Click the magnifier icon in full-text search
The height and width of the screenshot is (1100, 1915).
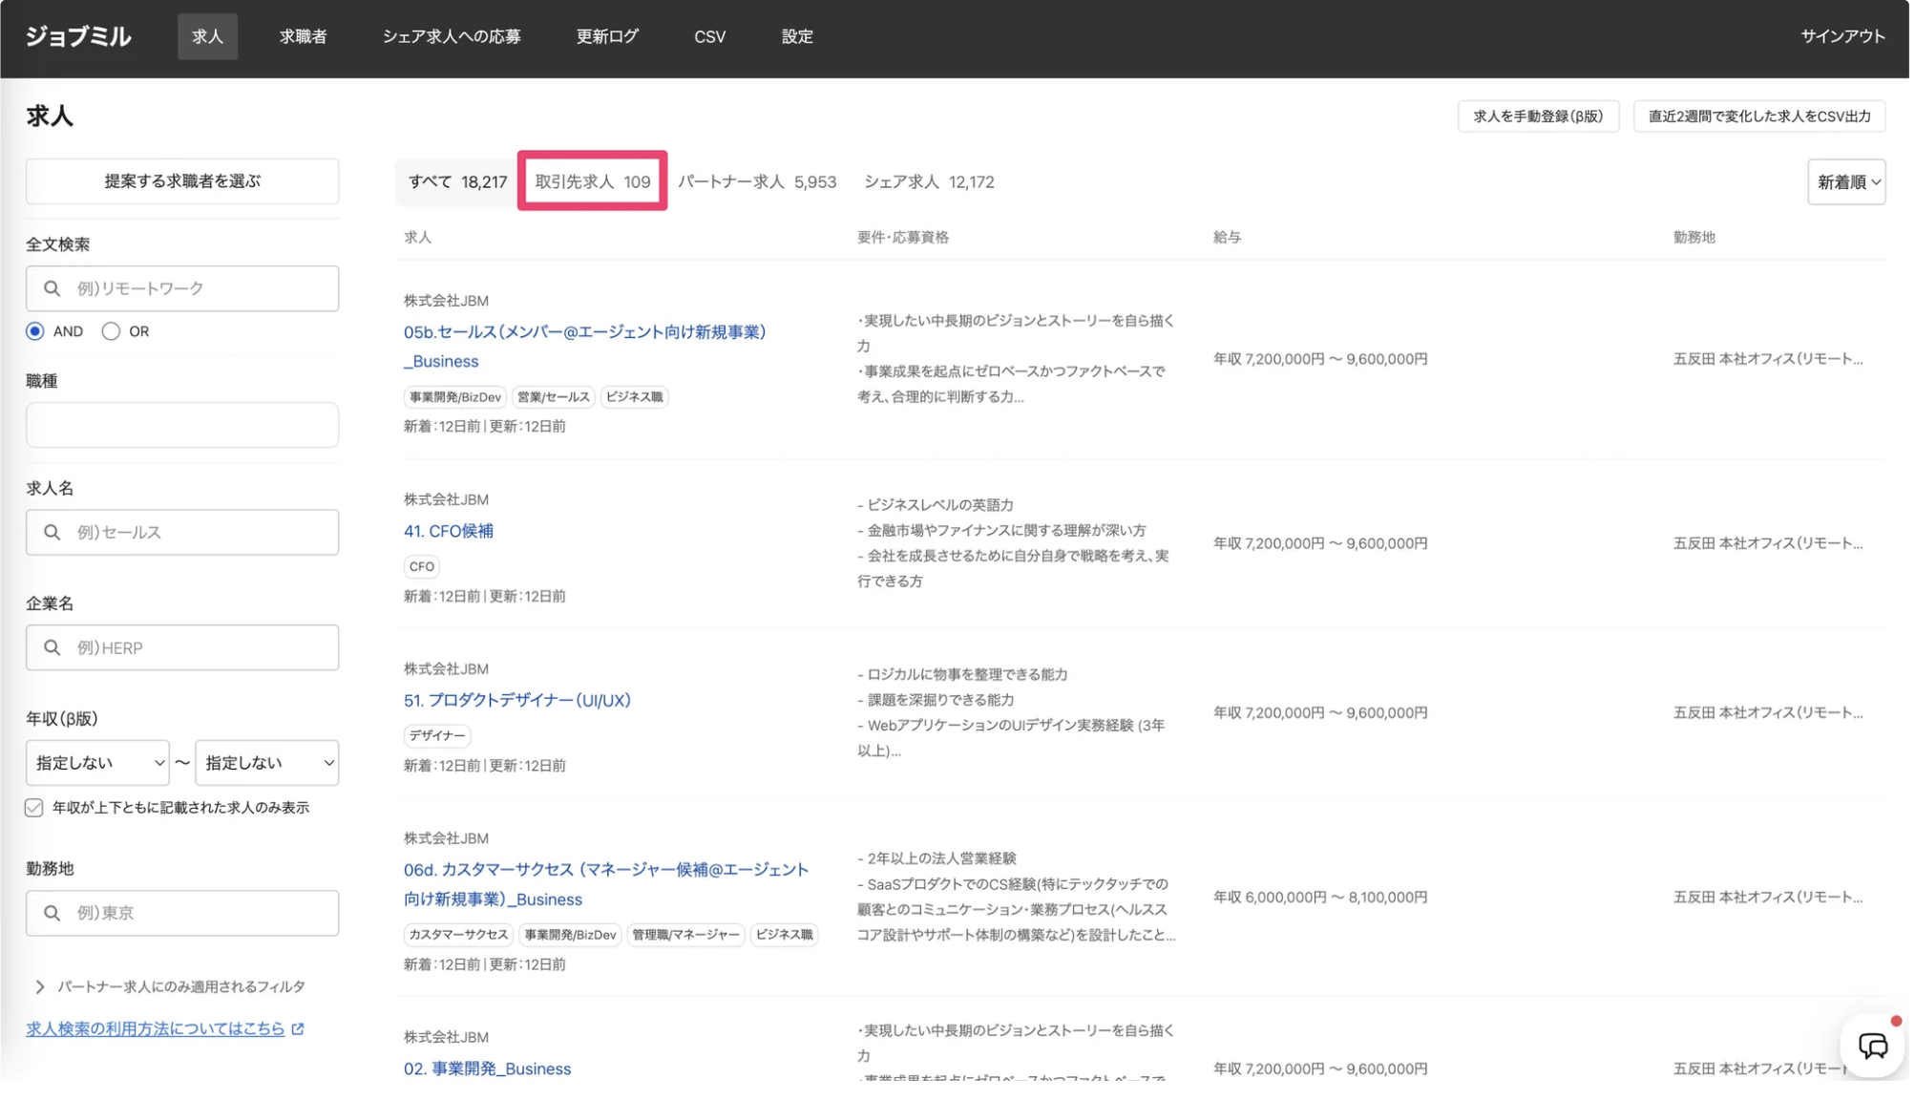[x=53, y=288]
